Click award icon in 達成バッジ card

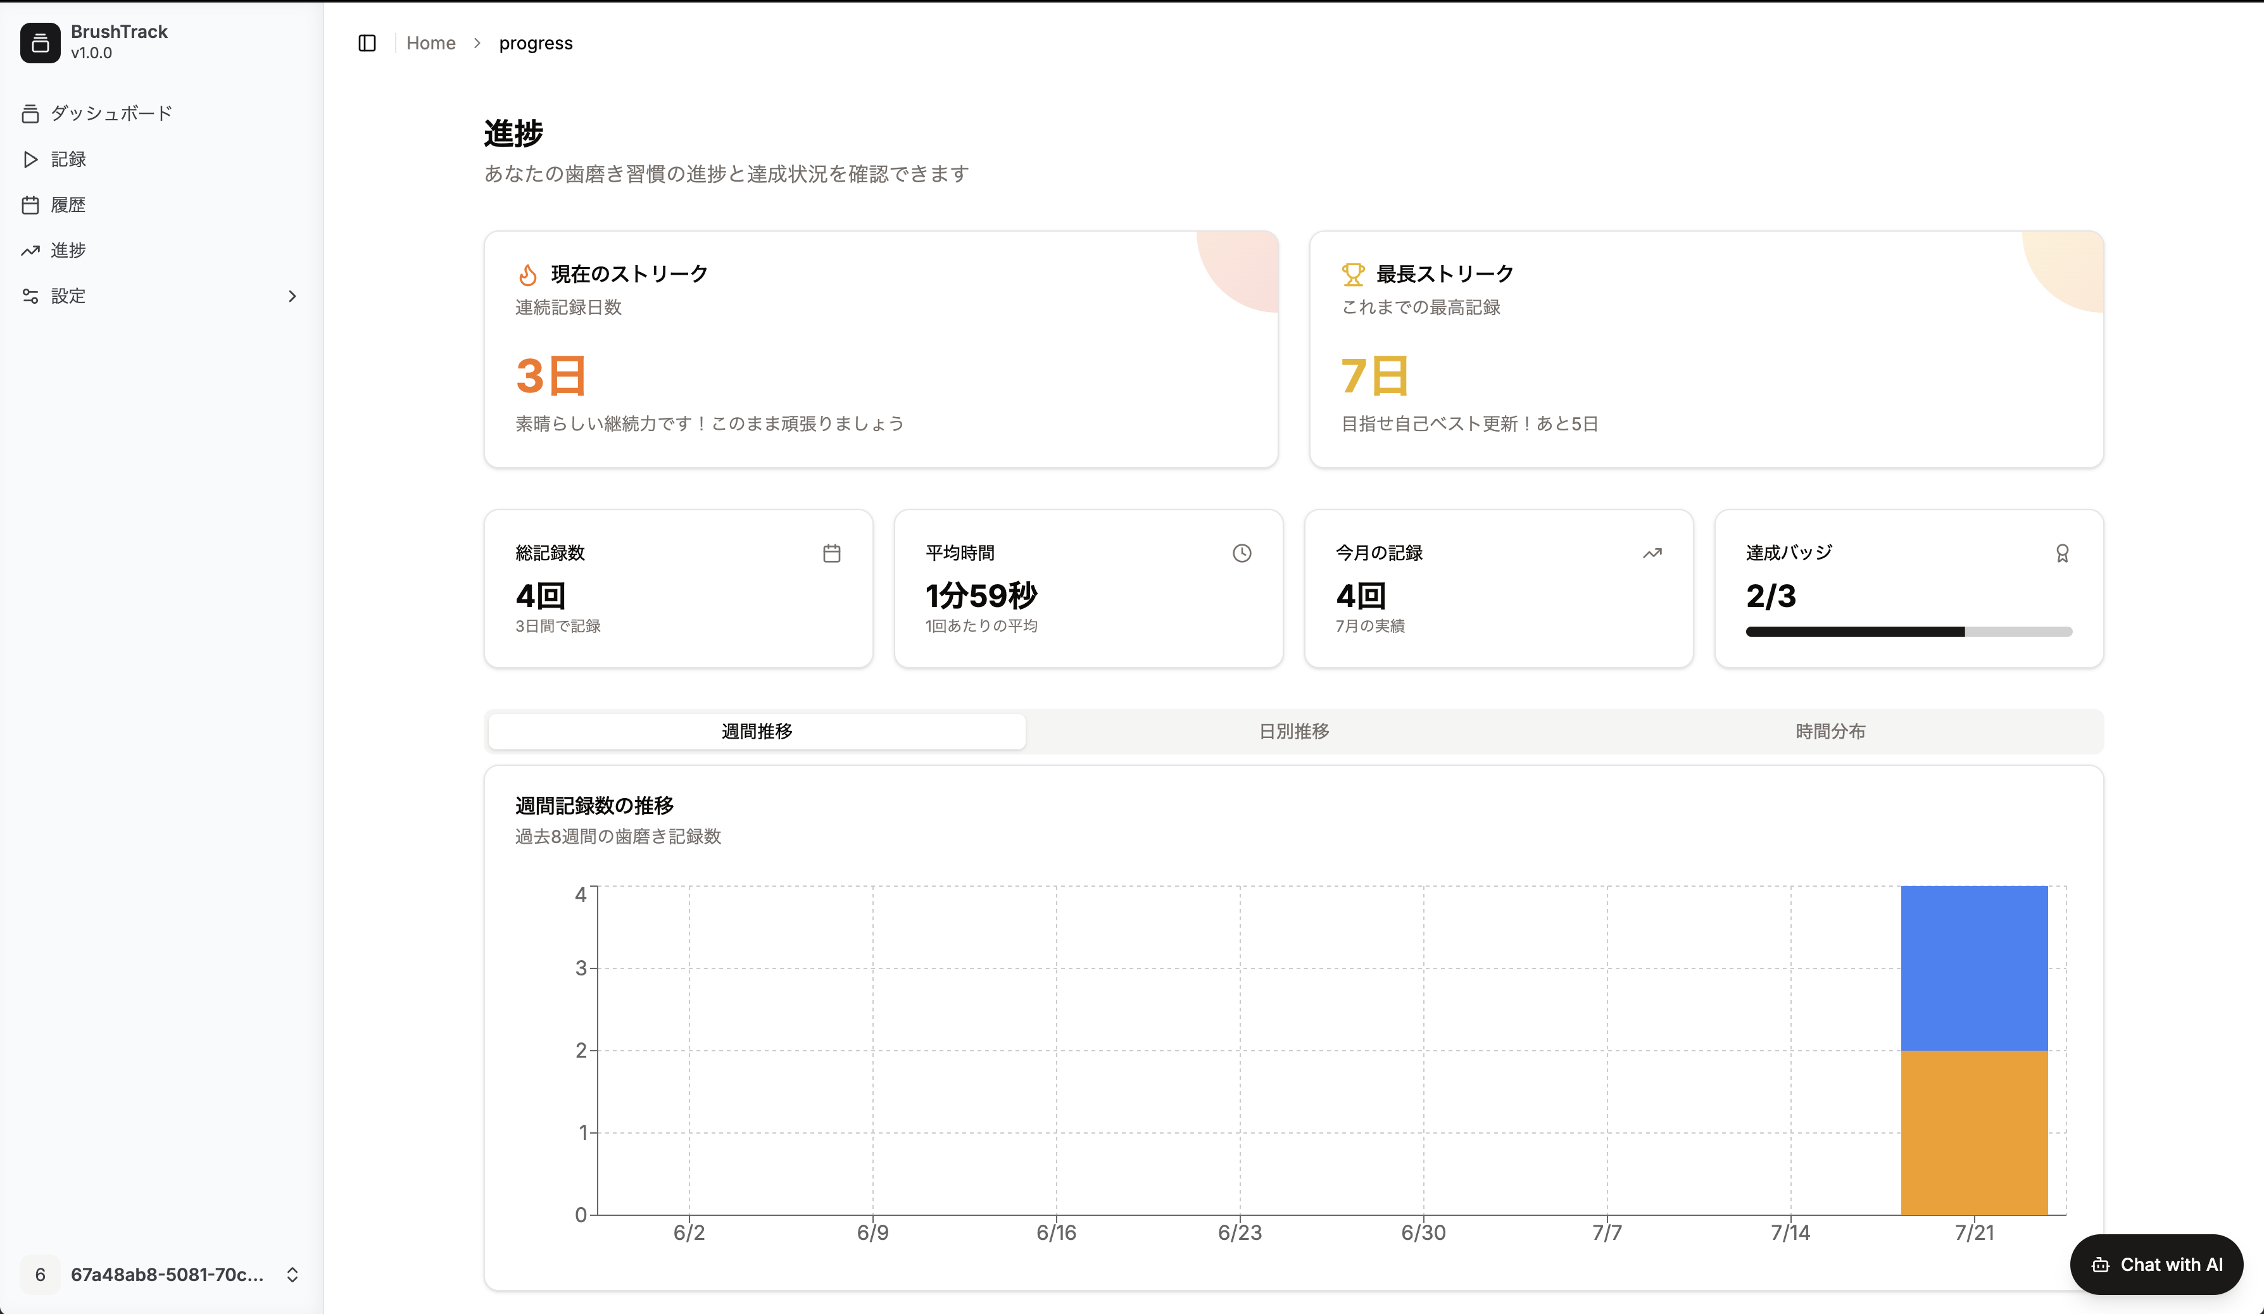coord(2063,553)
